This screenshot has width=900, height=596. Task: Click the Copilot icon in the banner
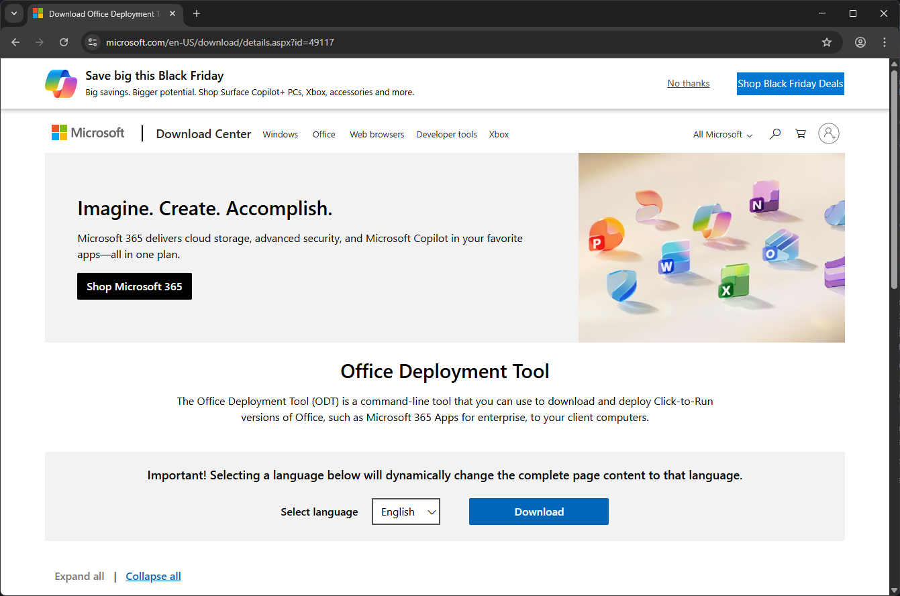click(60, 83)
